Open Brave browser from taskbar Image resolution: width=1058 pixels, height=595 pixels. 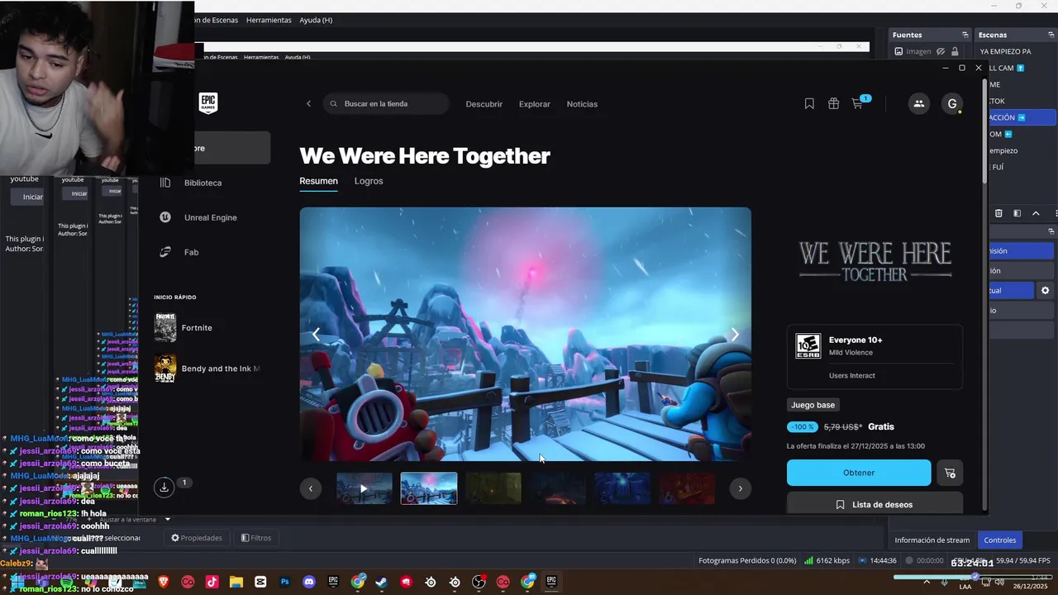pos(163,582)
